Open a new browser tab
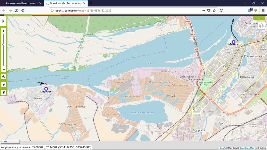Image resolution: width=267 pixels, height=150 pixels. click(91, 3)
